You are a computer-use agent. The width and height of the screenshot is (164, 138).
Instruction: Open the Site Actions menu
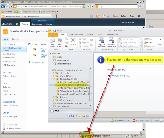(x=8, y=24)
